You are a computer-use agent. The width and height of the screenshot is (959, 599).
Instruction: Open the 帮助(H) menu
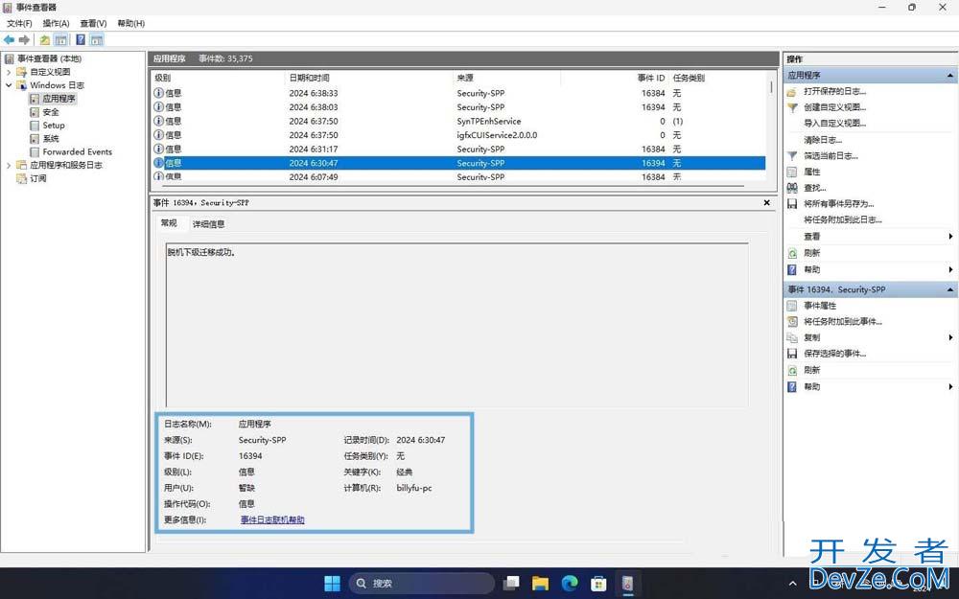click(x=130, y=23)
